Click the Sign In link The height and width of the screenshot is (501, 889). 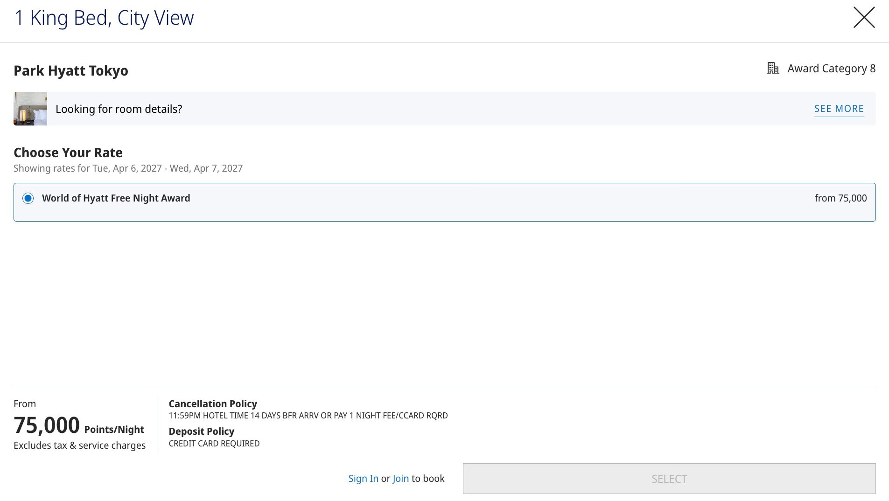(x=363, y=479)
